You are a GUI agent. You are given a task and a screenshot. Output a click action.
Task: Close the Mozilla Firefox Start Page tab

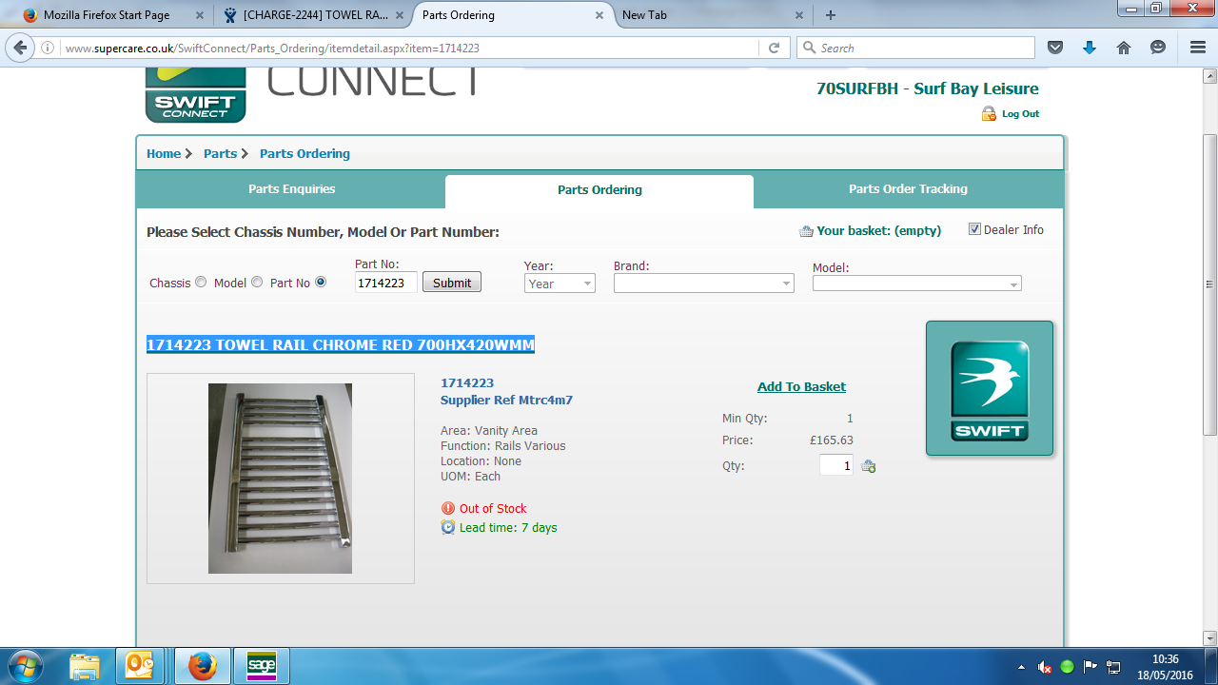click(198, 15)
